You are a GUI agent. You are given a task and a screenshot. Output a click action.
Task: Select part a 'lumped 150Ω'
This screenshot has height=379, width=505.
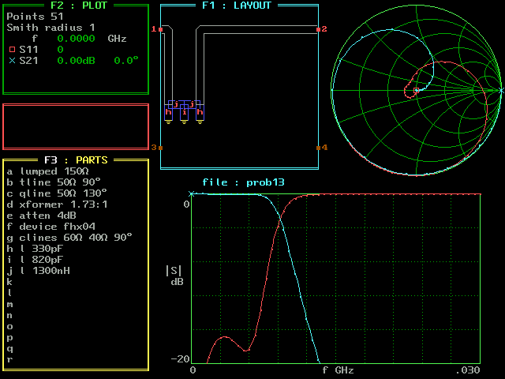[47, 171]
